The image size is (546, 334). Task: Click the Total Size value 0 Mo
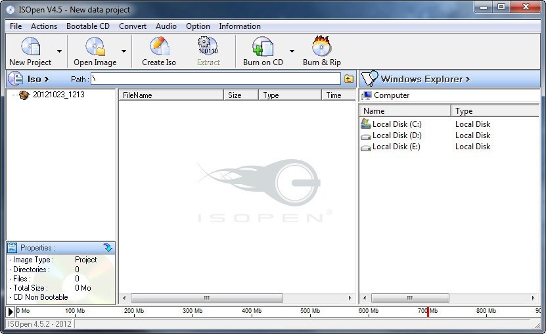click(83, 288)
